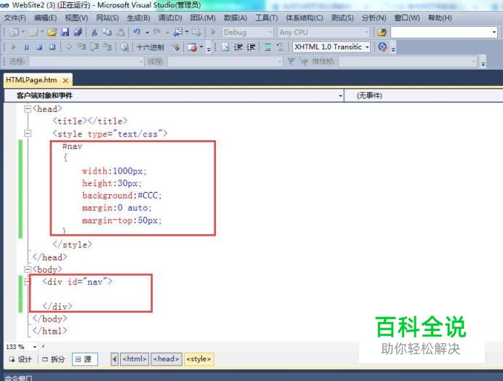The width and height of the screenshot is (503, 381).
Task: Open the 编辑(E) menu
Action: tap(45, 18)
